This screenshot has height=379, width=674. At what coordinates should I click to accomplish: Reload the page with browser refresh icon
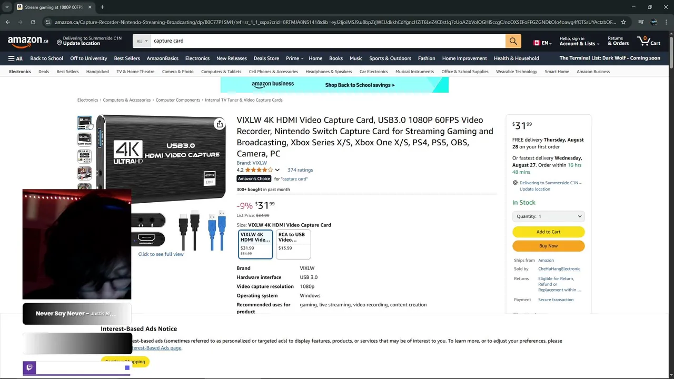coord(33,22)
